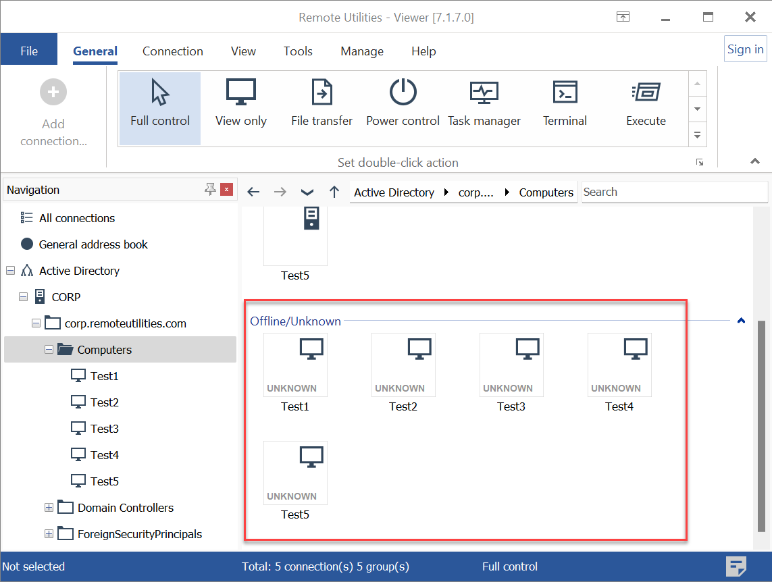Pin the Navigation panel
Screen dimensions: 772x582
(x=210, y=190)
